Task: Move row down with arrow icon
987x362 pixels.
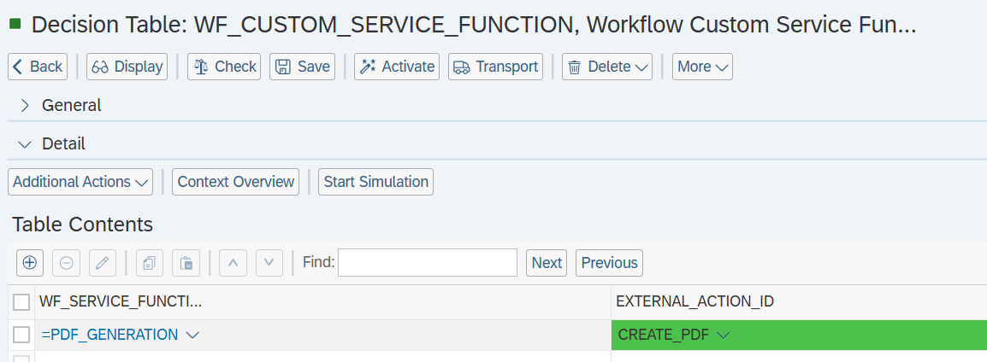Action: click(269, 263)
